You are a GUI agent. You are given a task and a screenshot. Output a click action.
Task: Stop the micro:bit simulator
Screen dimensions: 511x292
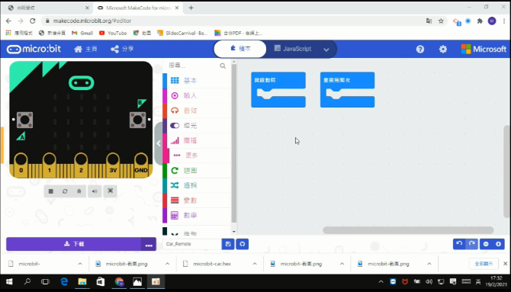point(51,191)
